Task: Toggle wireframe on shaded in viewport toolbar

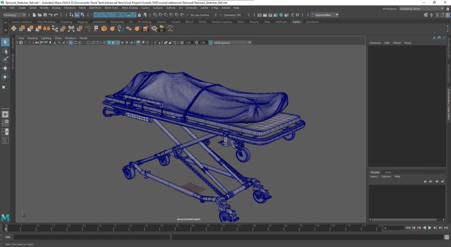Action: point(118,43)
